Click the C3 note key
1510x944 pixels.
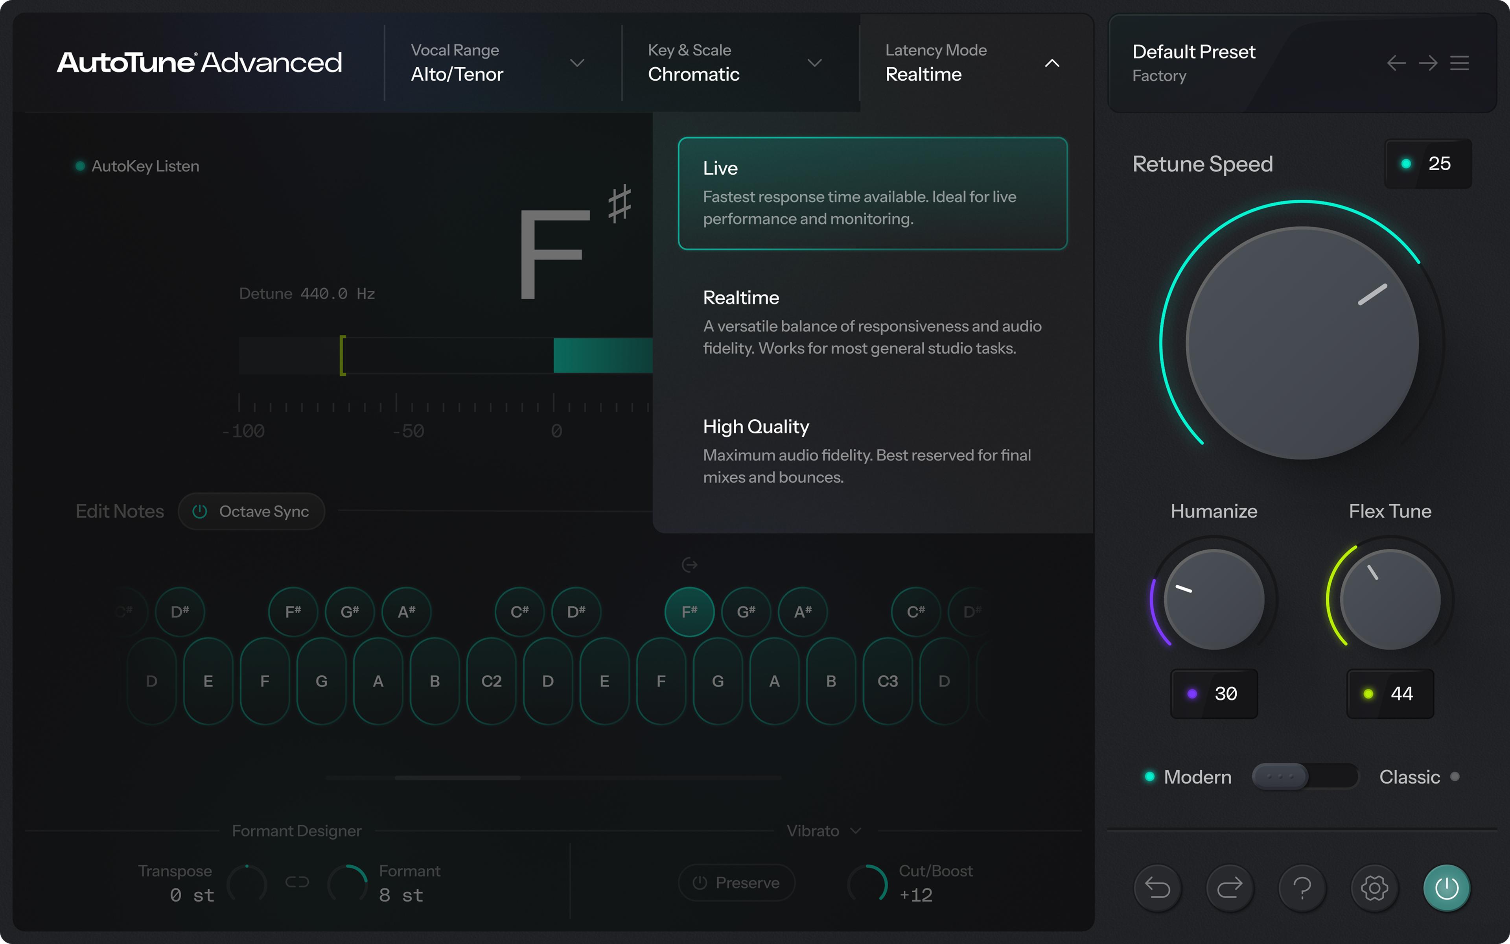[887, 681]
